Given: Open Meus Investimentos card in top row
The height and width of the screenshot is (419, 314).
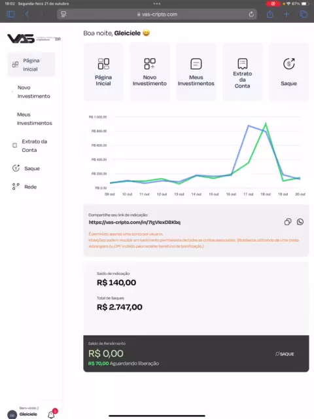Looking at the screenshot, I should pos(196,71).
